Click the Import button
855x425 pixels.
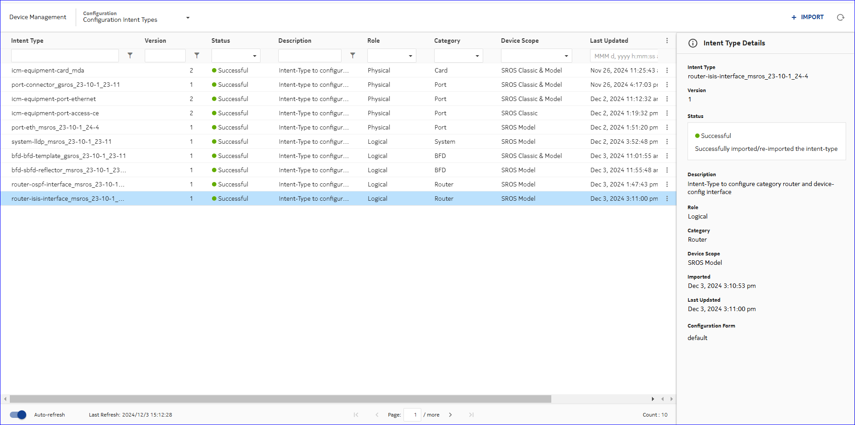[807, 17]
